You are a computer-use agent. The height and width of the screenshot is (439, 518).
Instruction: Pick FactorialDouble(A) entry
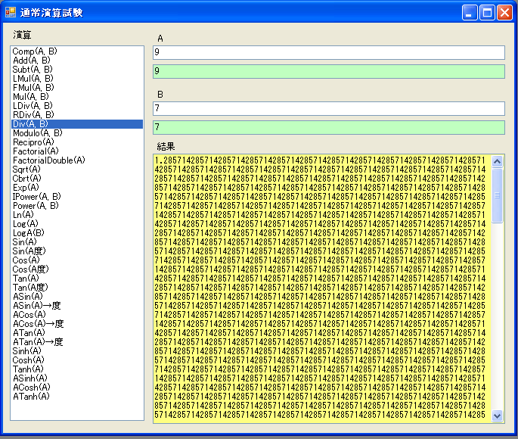(77, 160)
